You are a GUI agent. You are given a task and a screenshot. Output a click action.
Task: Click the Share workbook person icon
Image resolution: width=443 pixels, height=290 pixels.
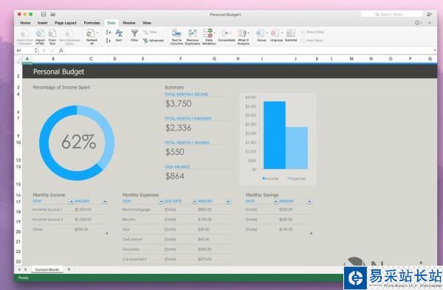click(x=430, y=14)
